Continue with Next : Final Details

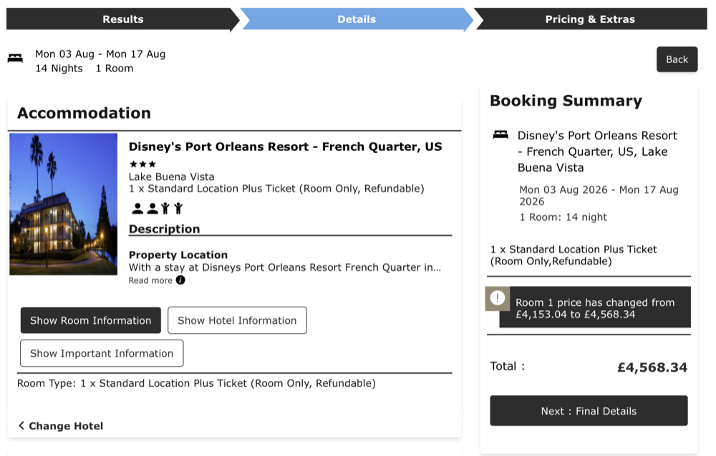589,411
